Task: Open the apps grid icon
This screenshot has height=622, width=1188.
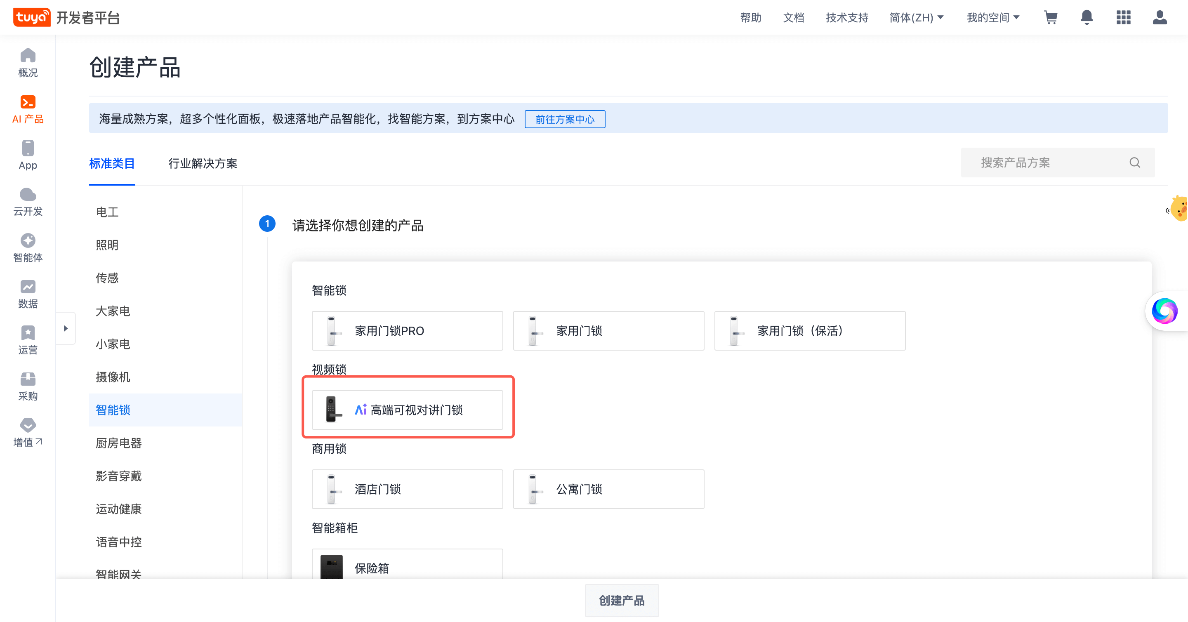Action: (1123, 17)
